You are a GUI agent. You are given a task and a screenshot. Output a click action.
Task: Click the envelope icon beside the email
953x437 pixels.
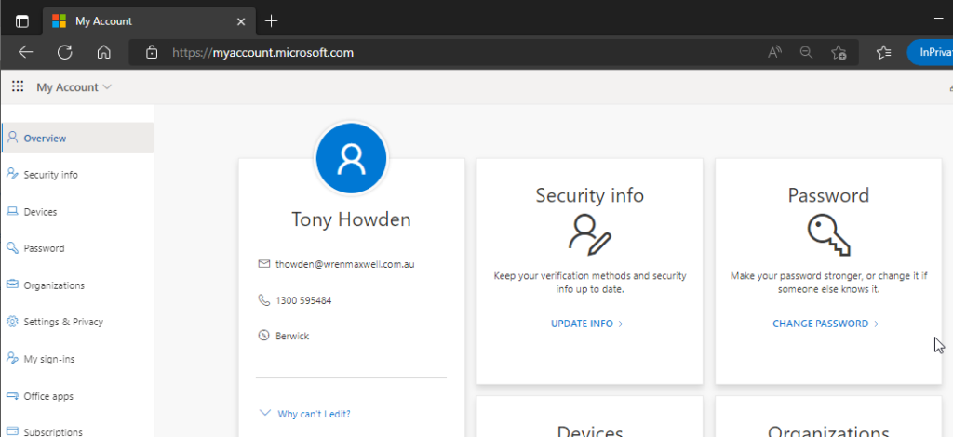[263, 264]
